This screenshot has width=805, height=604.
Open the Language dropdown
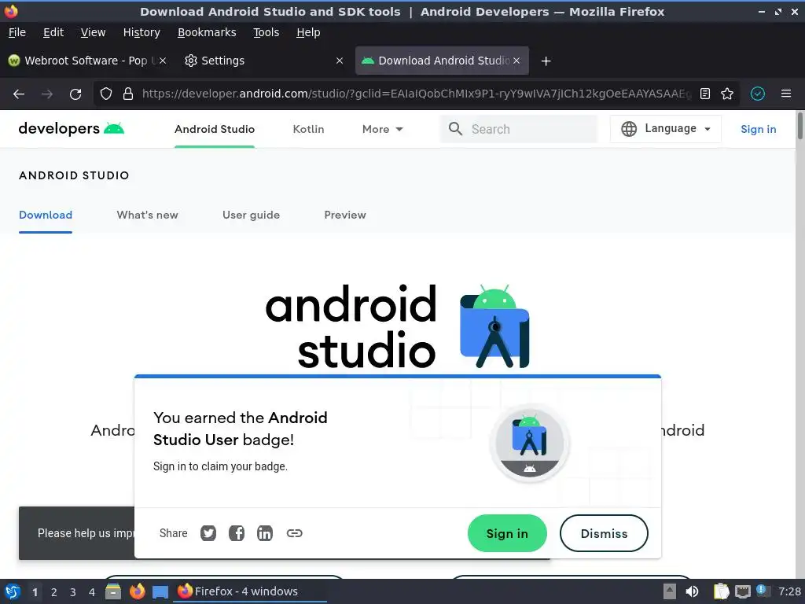tap(665, 128)
